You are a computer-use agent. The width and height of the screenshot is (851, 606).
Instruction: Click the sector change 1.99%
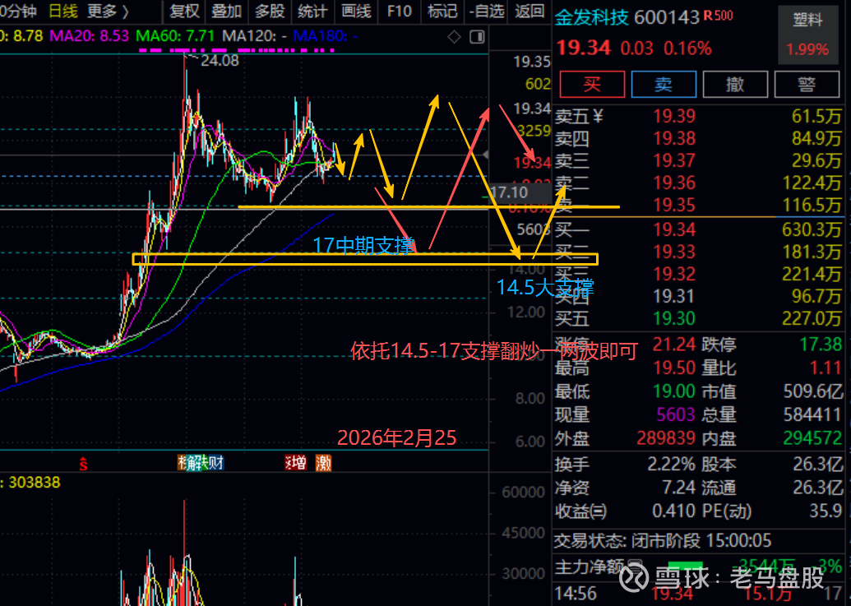click(807, 49)
